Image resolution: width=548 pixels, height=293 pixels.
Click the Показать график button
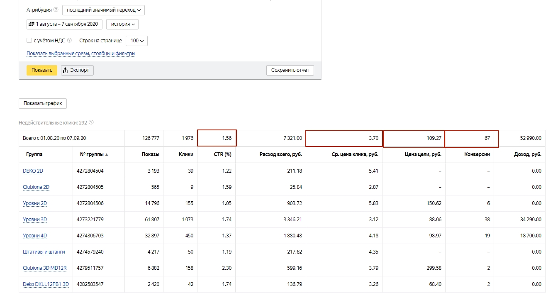point(43,103)
